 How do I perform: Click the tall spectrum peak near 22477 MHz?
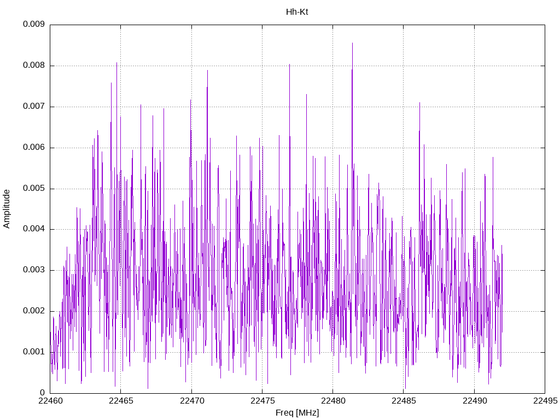(290, 65)
